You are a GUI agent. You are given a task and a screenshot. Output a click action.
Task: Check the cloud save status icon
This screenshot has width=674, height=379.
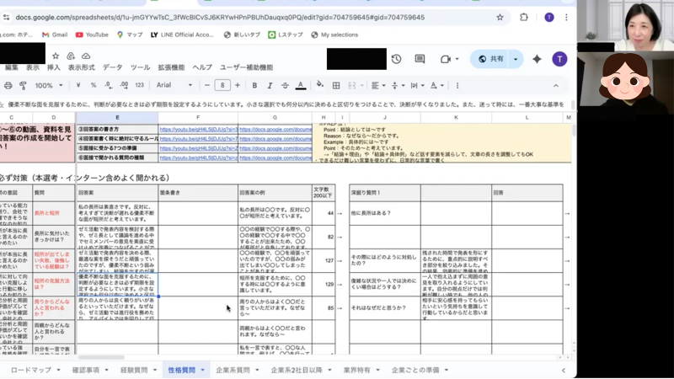point(86,56)
